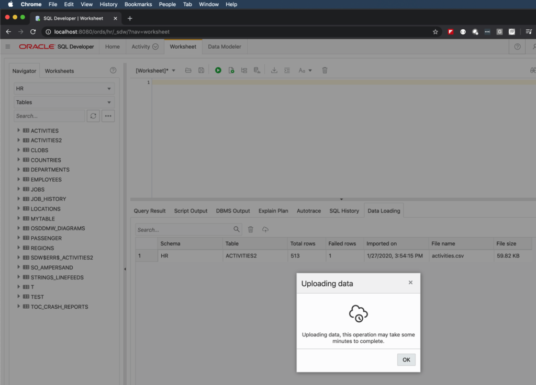Refresh the Navigator object list
Viewport: 536px width, 385px height.
pyautogui.click(x=93, y=116)
